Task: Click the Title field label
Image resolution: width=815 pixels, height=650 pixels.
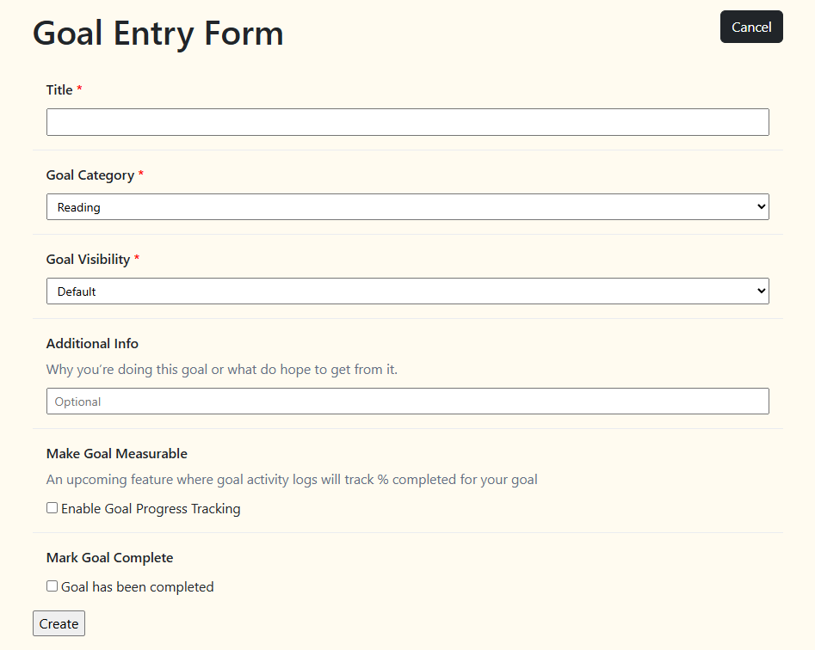Action: [x=59, y=89]
